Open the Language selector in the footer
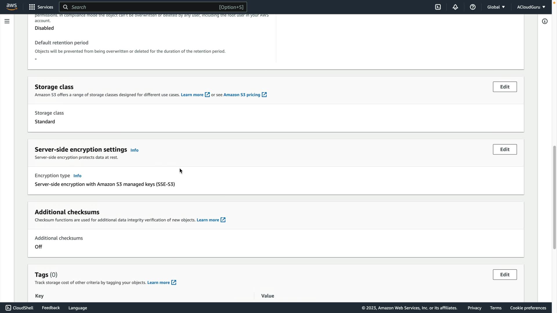Viewport: 557px width, 313px height. (77, 308)
